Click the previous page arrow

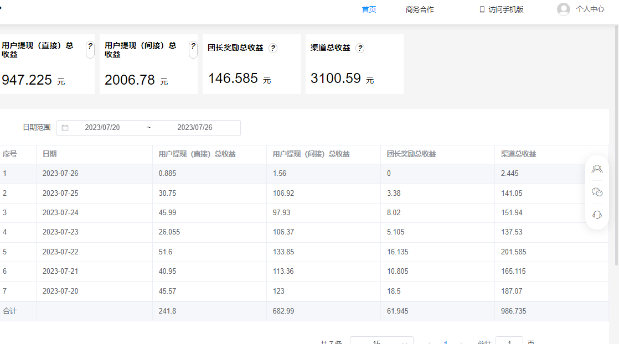[x=430, y=342]
